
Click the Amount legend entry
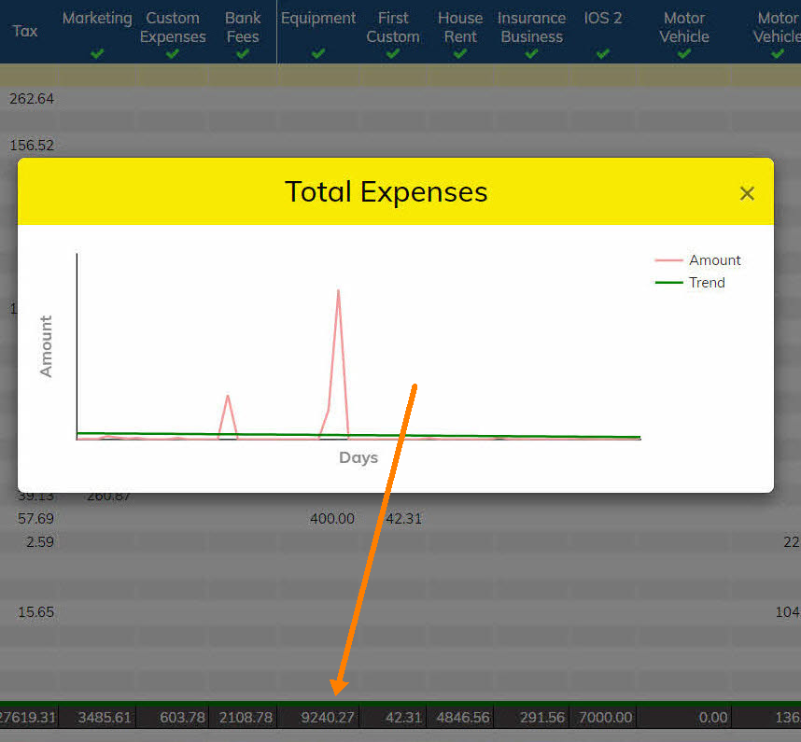coord(713,260)
